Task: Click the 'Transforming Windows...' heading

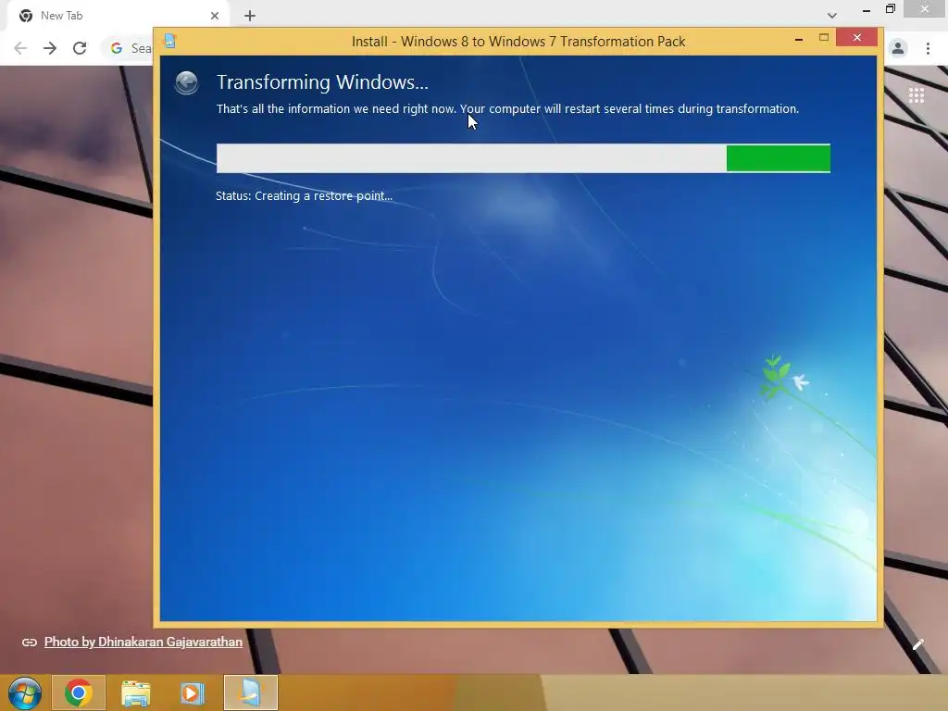Action: (x=322, y=82)
